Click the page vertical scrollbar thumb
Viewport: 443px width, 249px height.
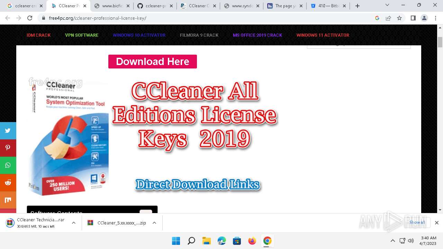click(440, 42)
